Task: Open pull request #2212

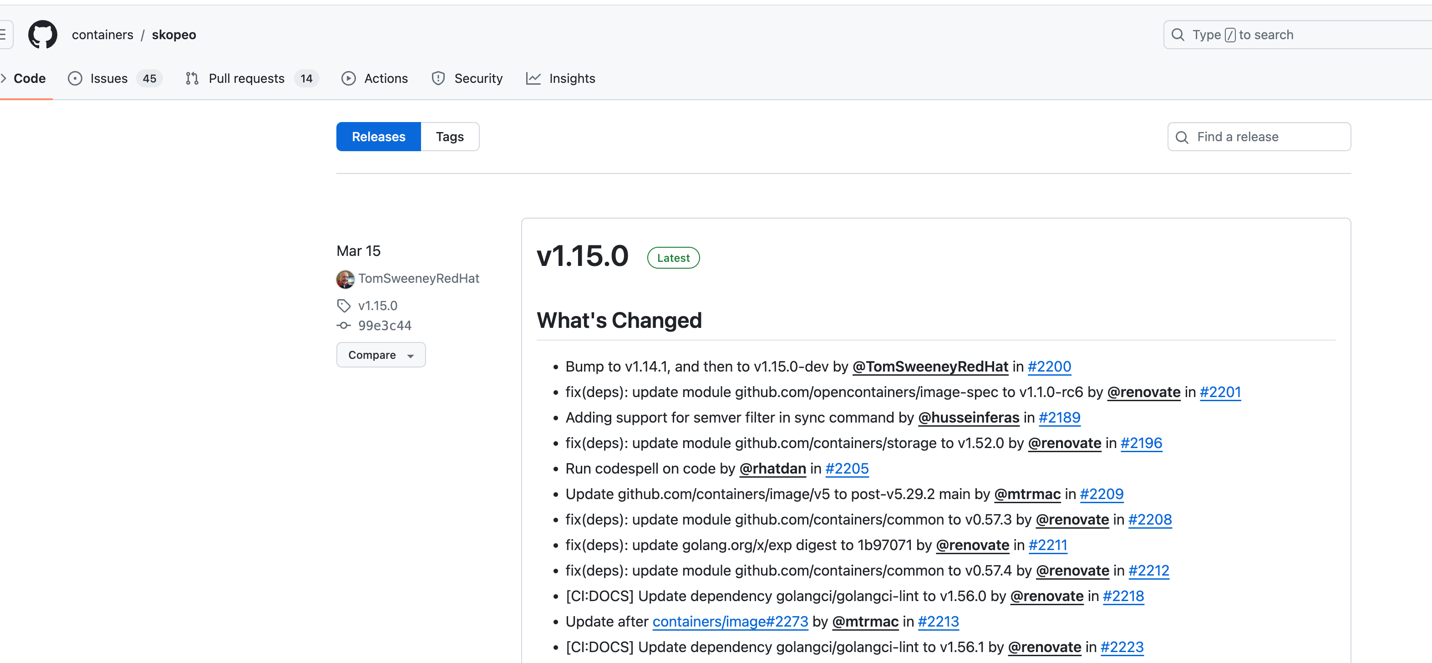Action: click(1148, 571)
